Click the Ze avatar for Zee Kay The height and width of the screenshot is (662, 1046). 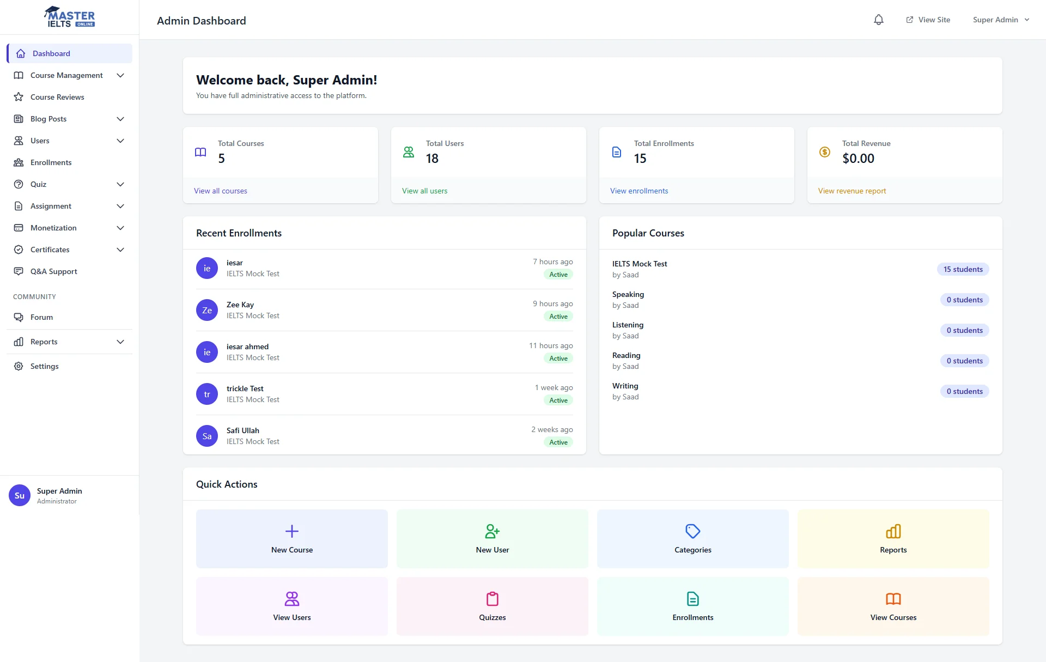(207, 310)
